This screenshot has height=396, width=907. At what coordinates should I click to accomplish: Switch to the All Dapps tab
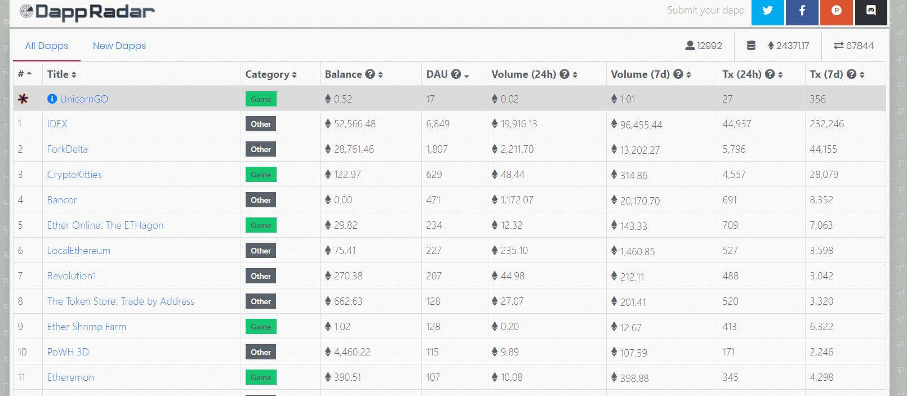point(47,46)
